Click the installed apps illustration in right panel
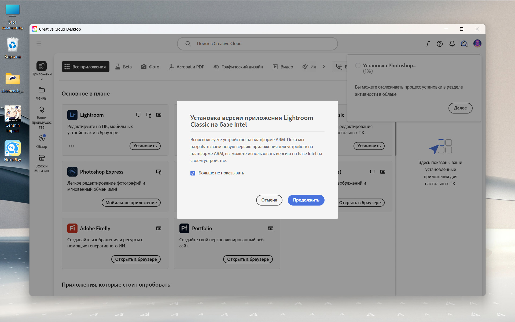 click(441, 147)
